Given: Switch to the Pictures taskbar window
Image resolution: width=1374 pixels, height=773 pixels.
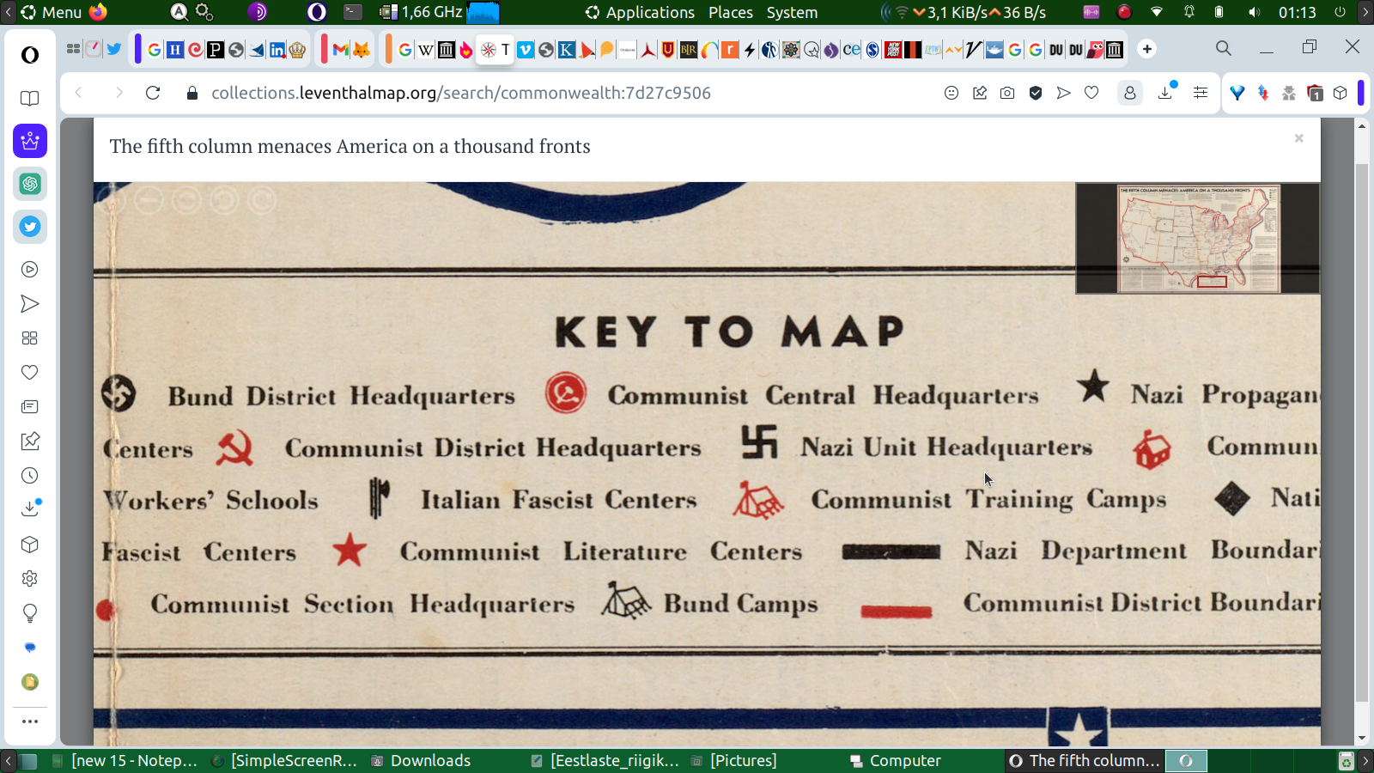Looking at the screenshot, I should (735, 761).
